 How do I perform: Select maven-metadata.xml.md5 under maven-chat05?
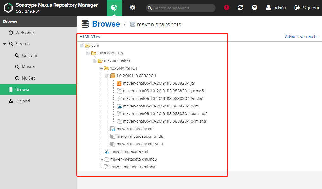click(x=134, y=159)
